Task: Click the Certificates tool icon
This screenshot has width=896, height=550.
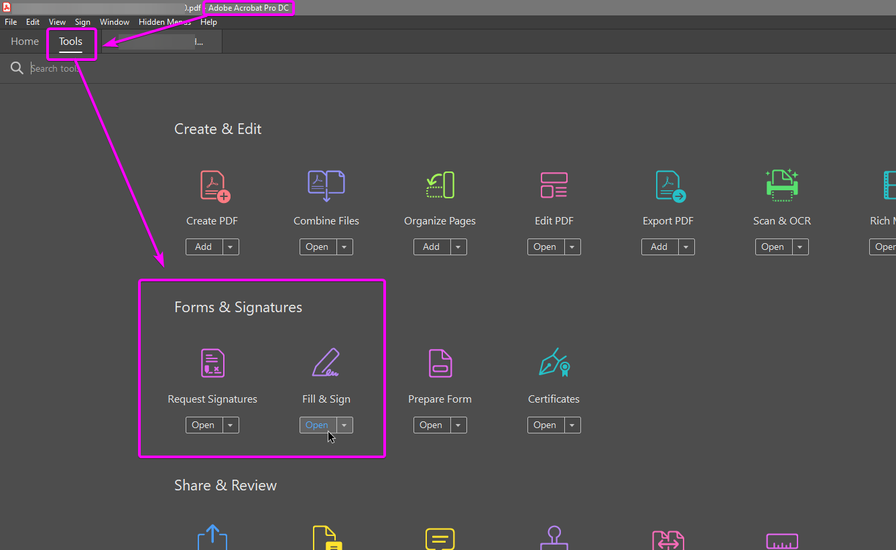Action: coord(554,362)
